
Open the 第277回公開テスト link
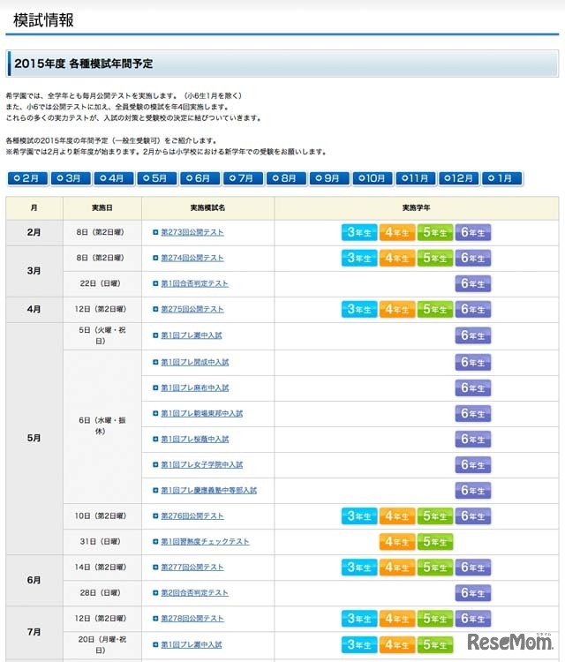point(192,567)
